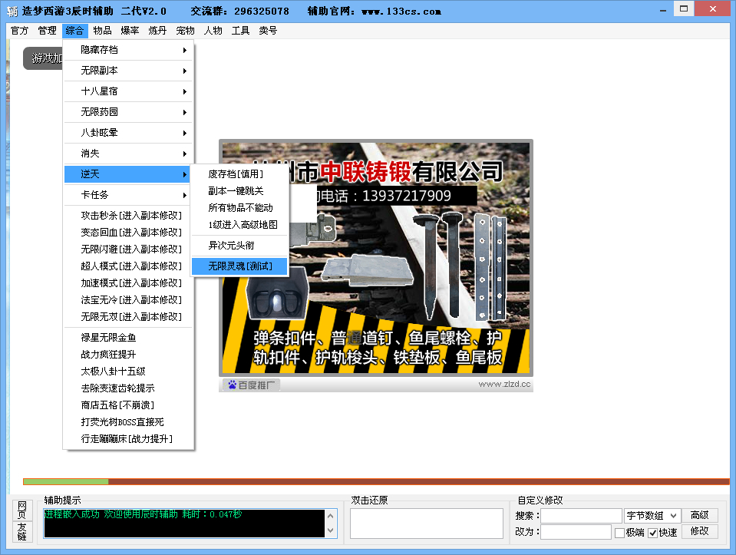
Task: Maximize the assistant window
Action: tap(684, 8)
